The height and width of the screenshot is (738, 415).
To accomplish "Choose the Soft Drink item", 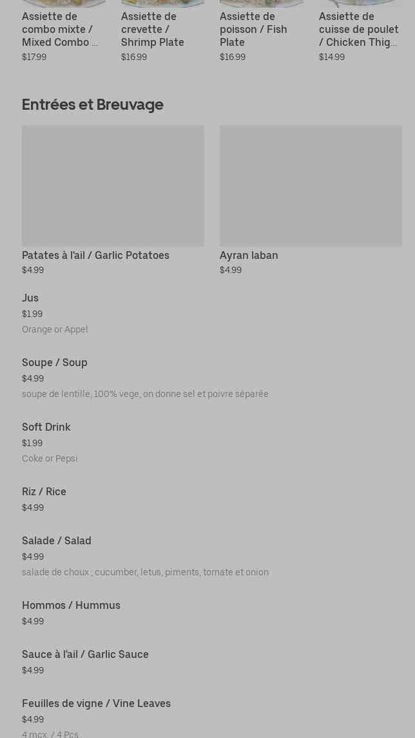I will (46, 427).
